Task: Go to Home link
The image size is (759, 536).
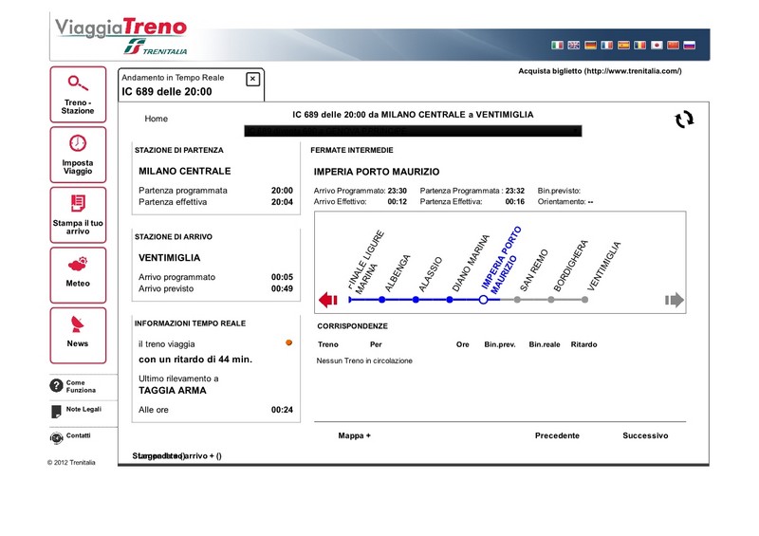Action: tap(156, 119)
